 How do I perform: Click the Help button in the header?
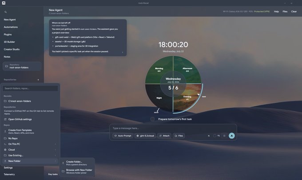tap(276, 12)
